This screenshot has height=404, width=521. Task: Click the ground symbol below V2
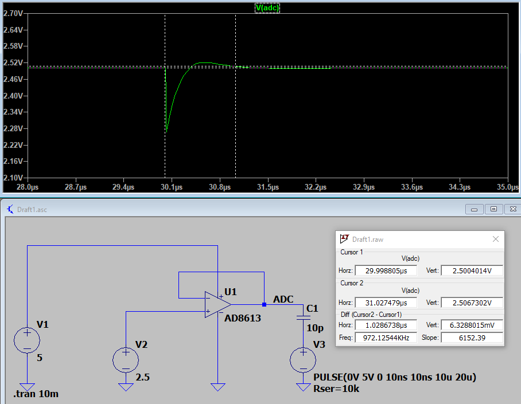126,387
